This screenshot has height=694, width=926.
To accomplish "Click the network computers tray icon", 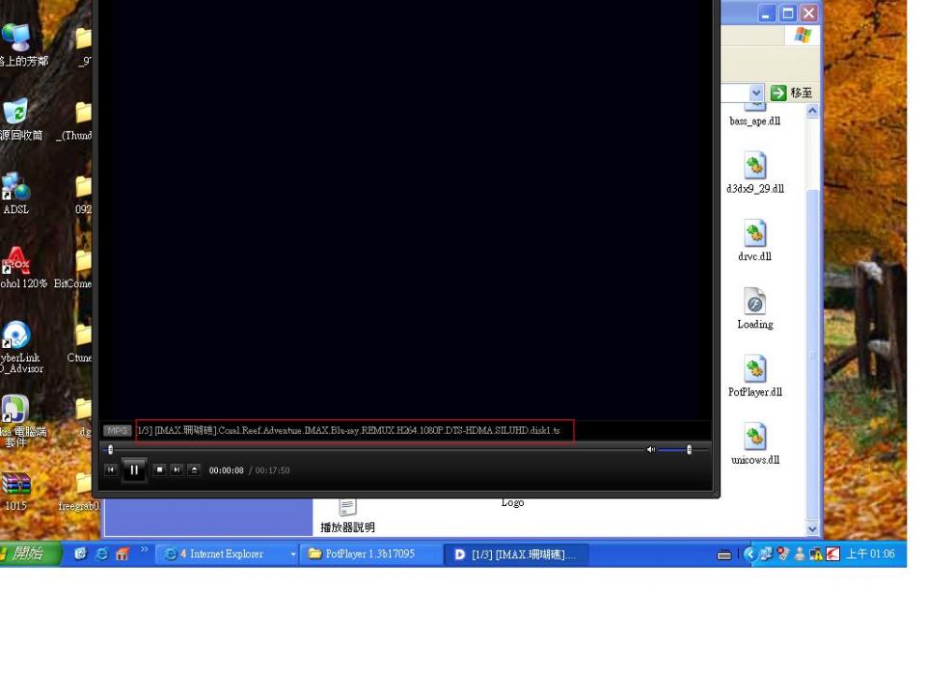I will (767, 554).
